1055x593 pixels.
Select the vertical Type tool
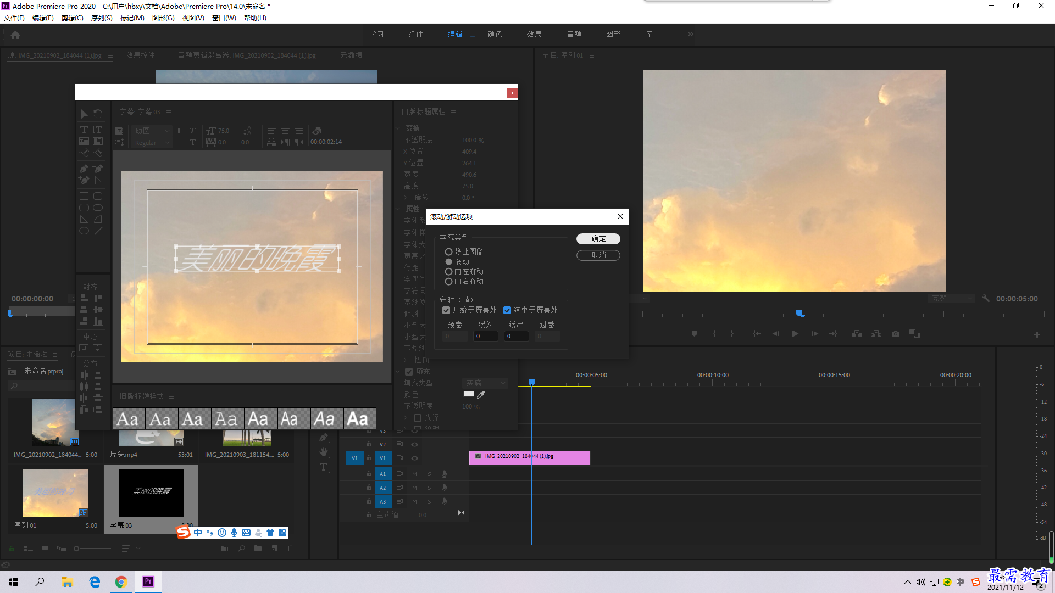(98, 130)
